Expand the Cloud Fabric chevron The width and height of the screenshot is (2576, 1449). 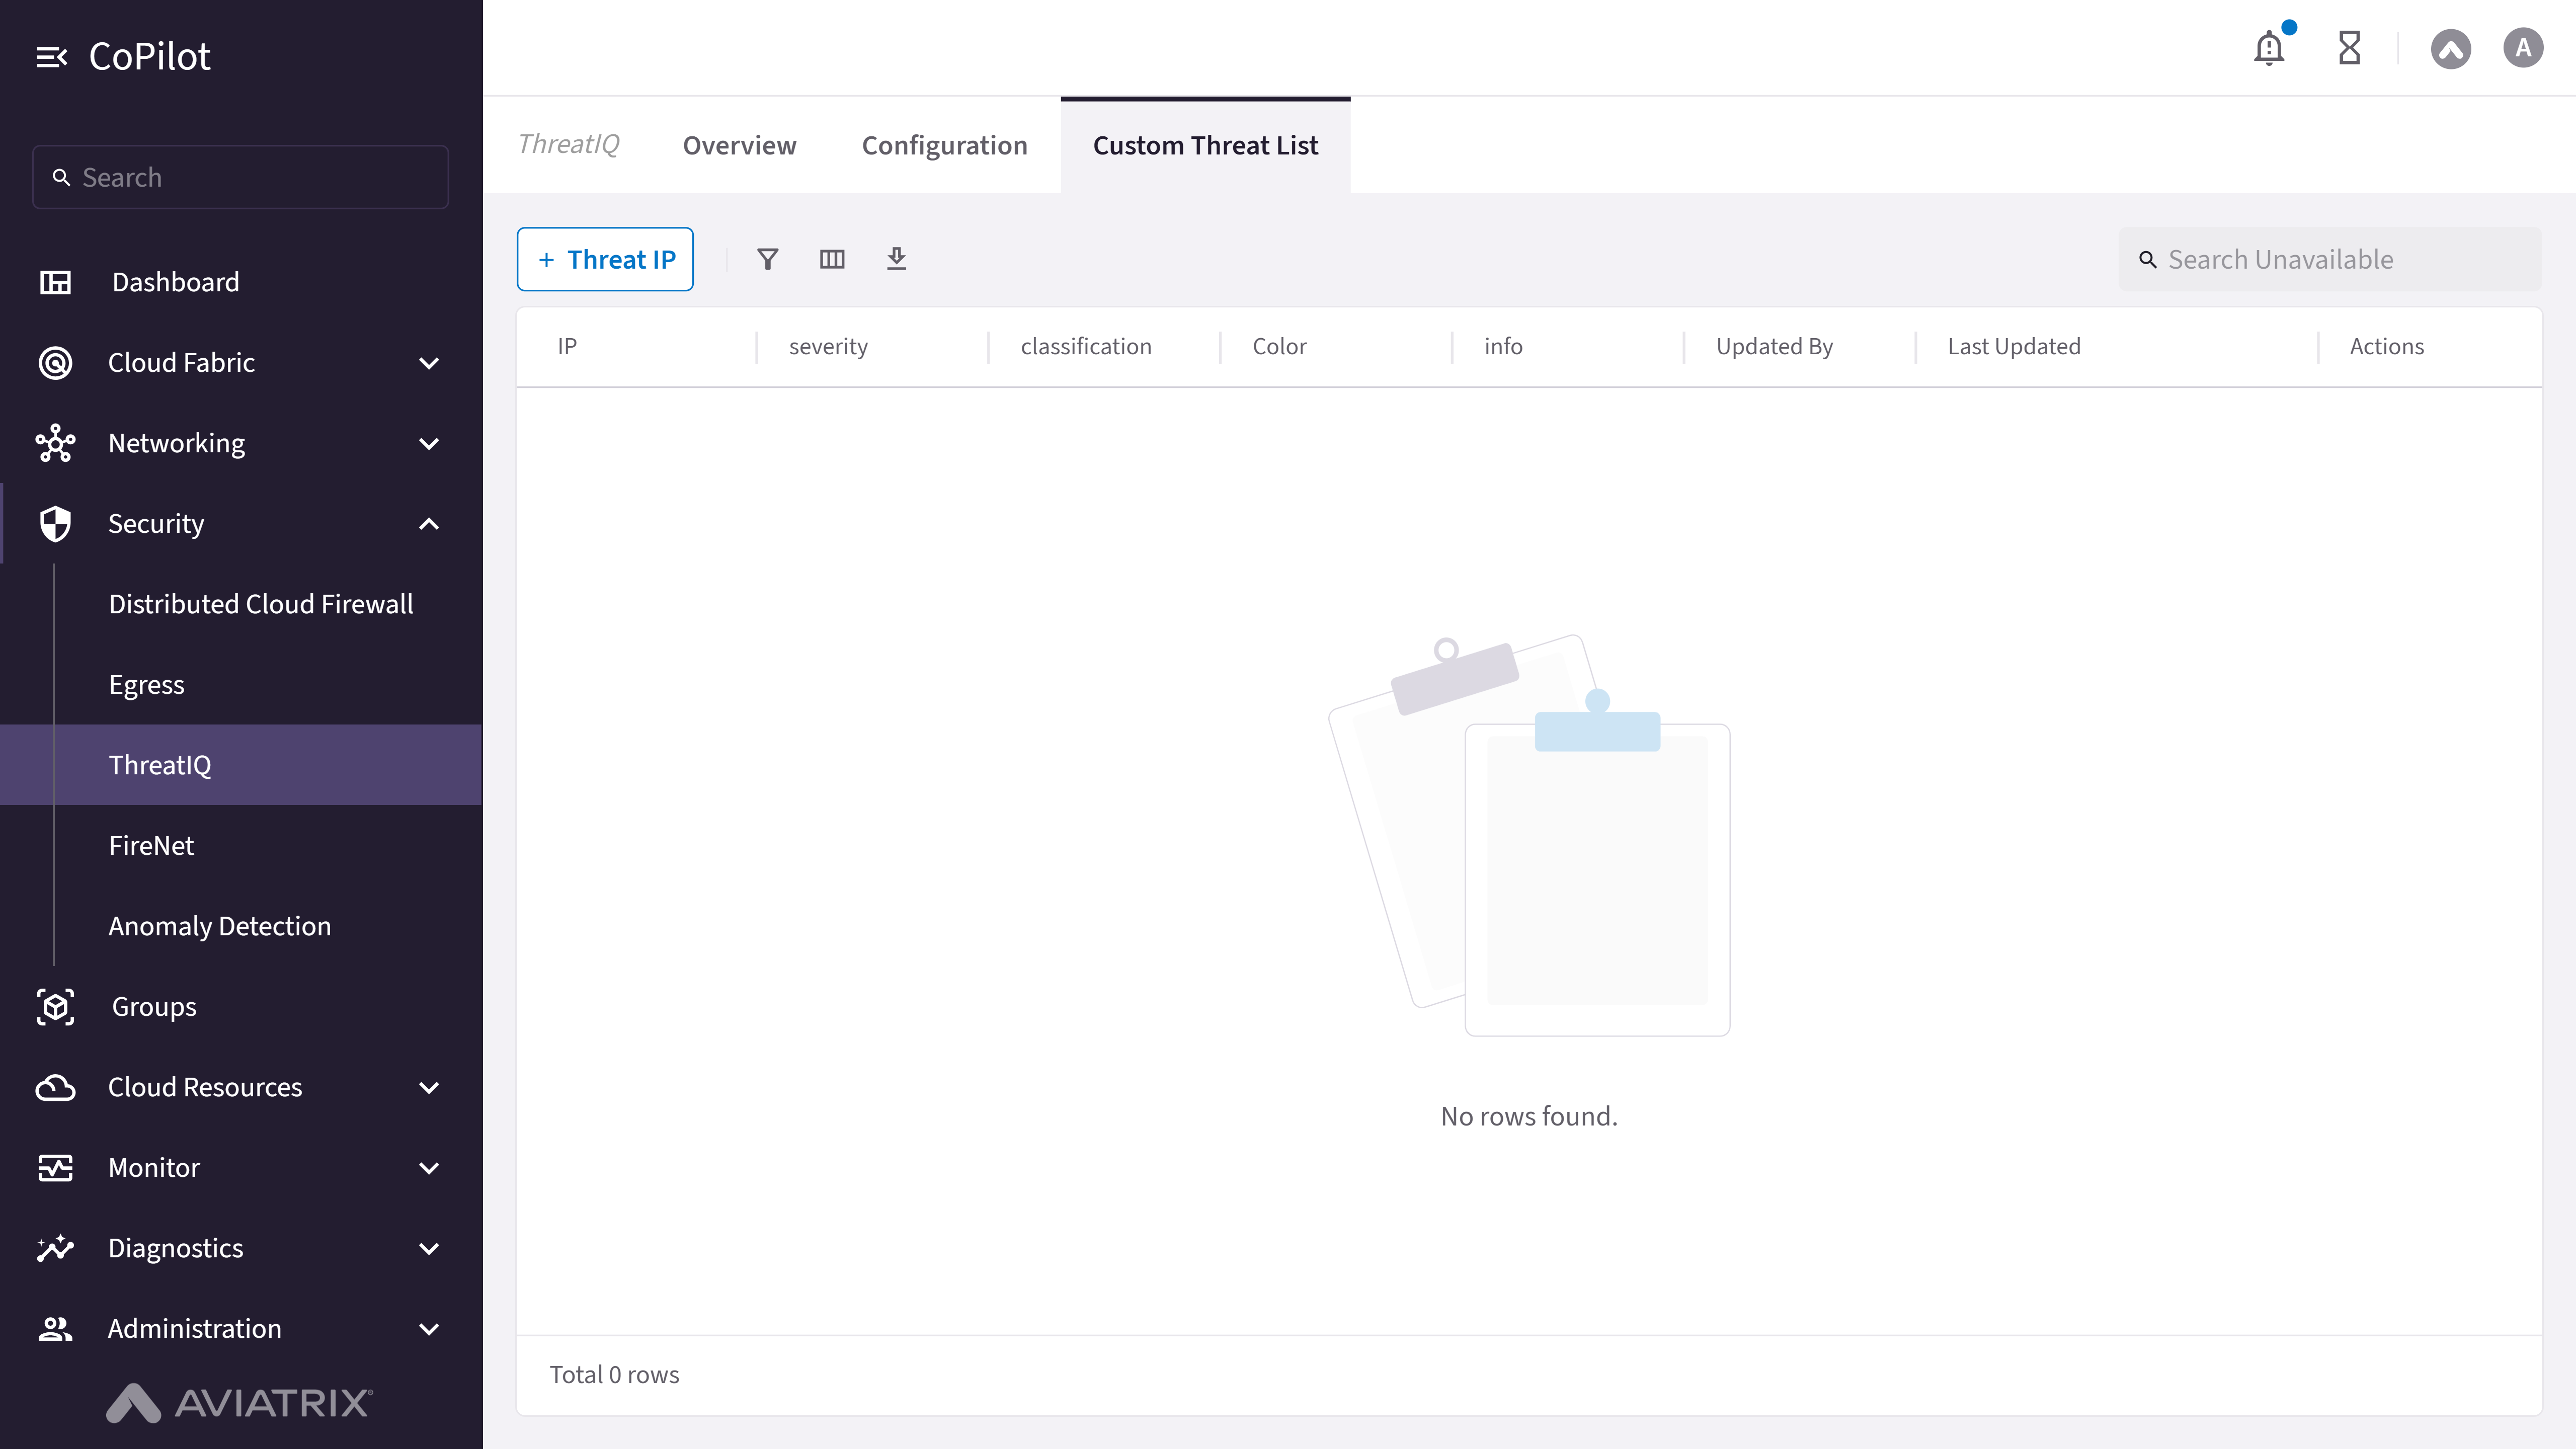pyautogui.click(x=429, y=363)
